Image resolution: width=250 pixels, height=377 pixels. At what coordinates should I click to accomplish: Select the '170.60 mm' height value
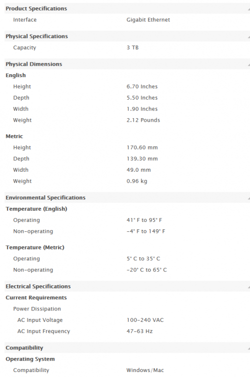click(x=142, y=148)
